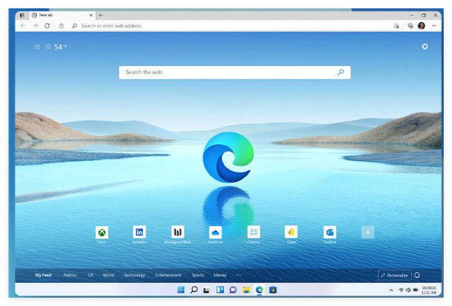Open Chat from taskbar

tap(233, 289)
